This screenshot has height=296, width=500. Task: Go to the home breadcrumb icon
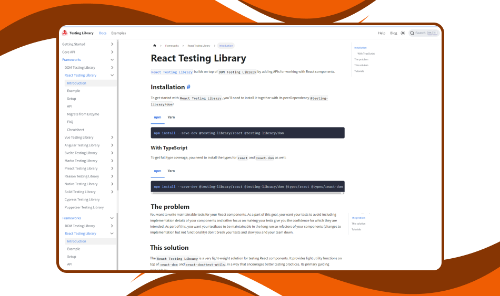pos(155,46)
